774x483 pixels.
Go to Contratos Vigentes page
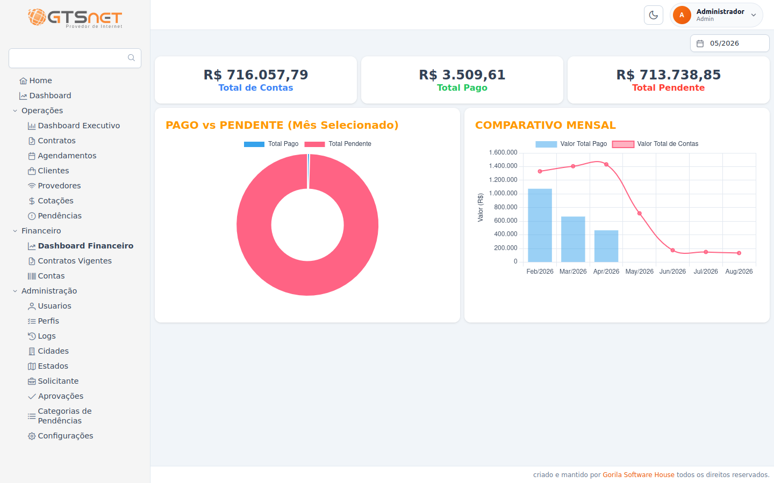(x=75, y=261)
